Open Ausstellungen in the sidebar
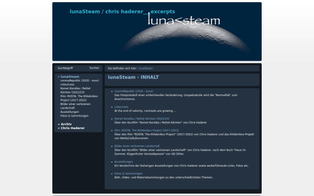 (70, 112)
